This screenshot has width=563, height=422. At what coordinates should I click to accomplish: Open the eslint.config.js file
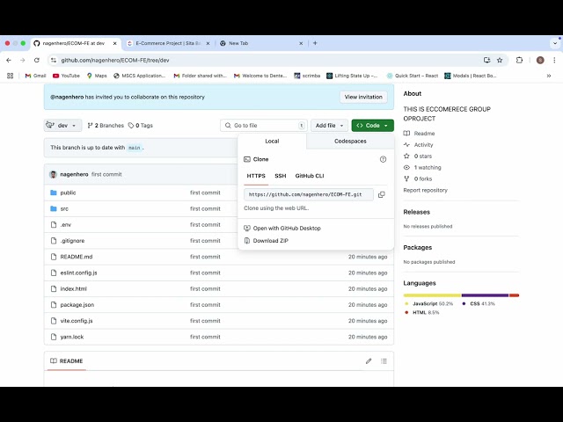pos(78,273)
